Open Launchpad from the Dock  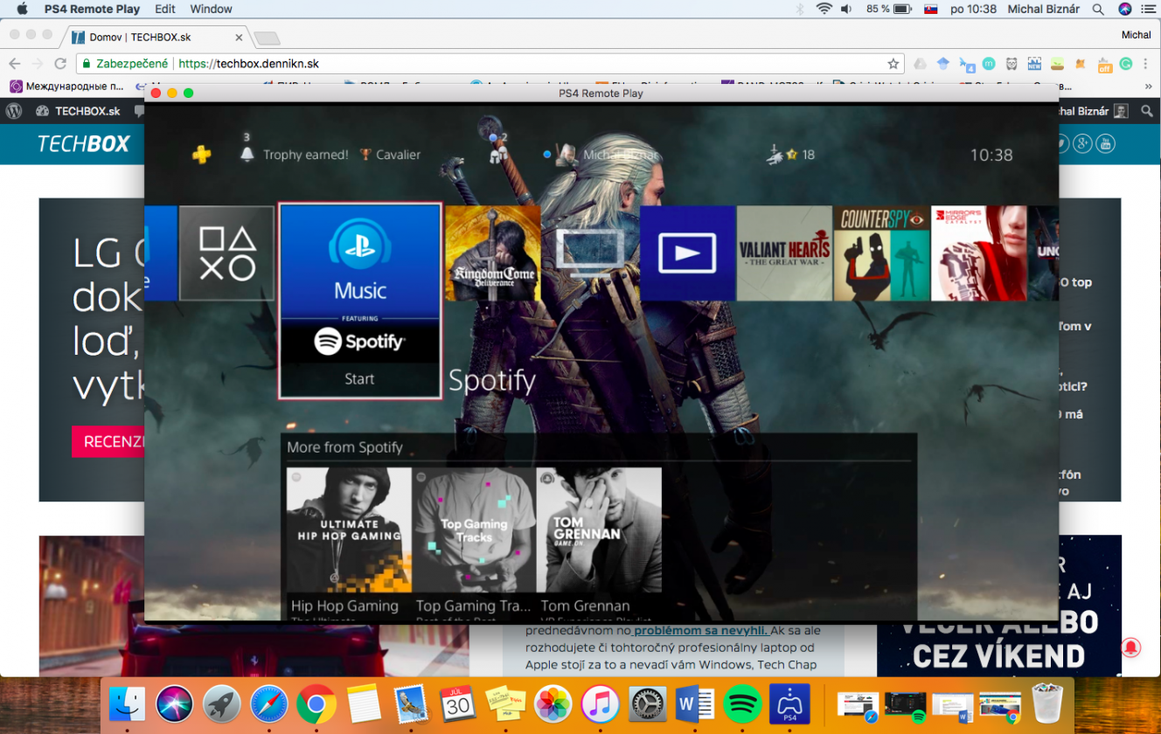[222, 703]
